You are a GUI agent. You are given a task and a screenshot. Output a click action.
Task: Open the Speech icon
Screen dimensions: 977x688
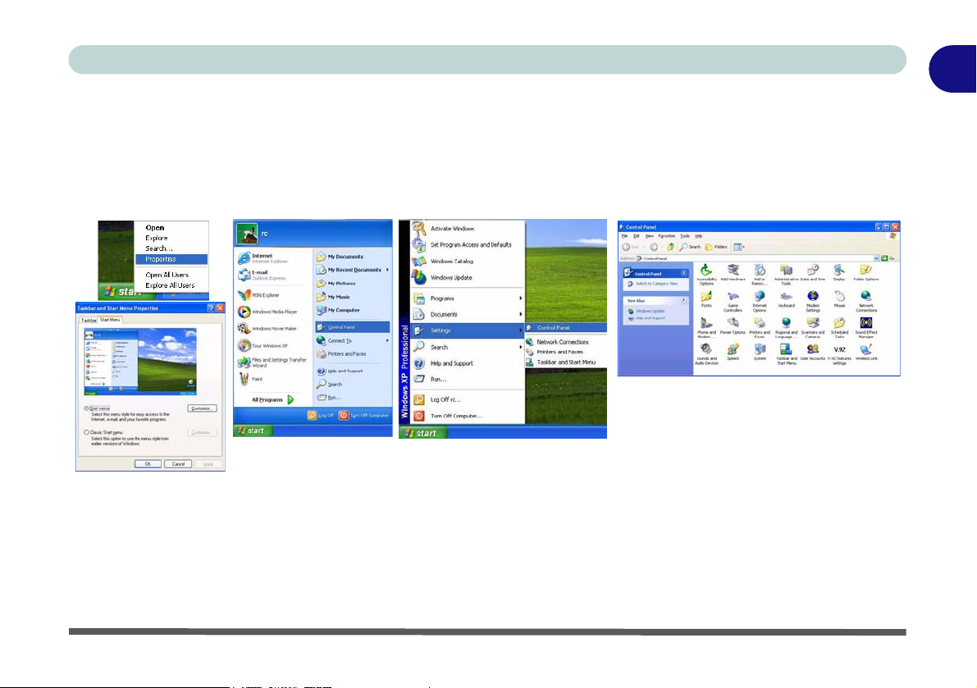point(733,352)
